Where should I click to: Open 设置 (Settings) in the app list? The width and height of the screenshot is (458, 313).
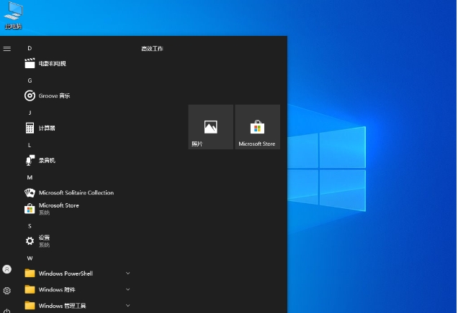pyautogui.click(x=44, y=240)
